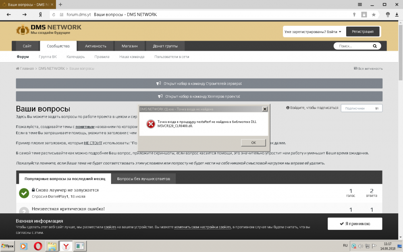Click the DMS NETWORK logo
The height and width of the screenshot is (252, 403).
click(x=48, y=29)
